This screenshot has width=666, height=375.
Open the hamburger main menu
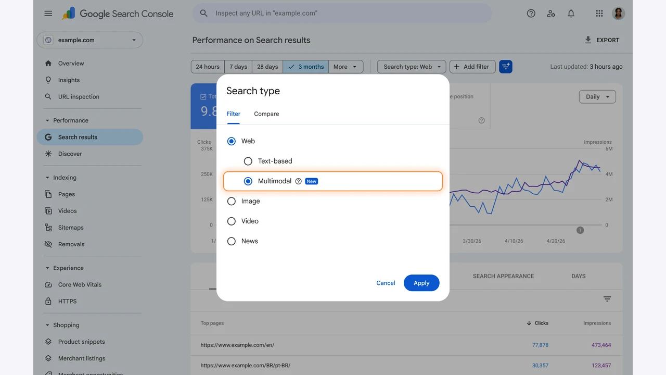pyautogui.click(x=48, y=14)
